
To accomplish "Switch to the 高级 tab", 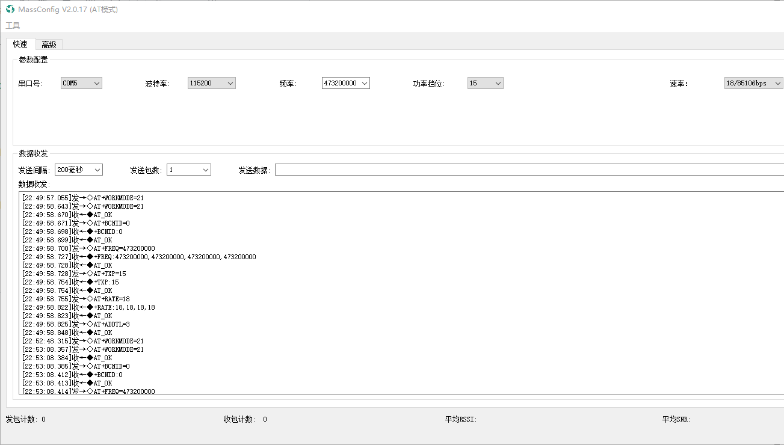I will point(49,44).
